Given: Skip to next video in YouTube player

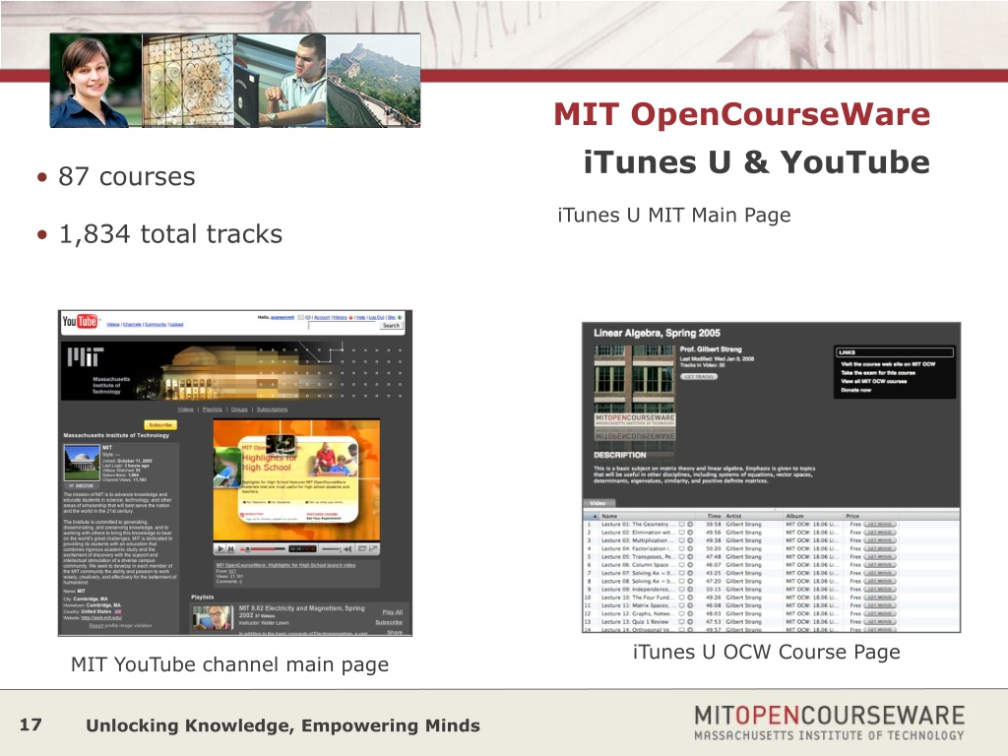Looking at the screenshot, I should coord(230,549).
